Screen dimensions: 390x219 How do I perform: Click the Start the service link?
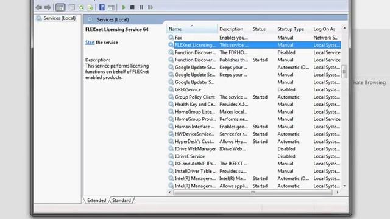(90, 43)
